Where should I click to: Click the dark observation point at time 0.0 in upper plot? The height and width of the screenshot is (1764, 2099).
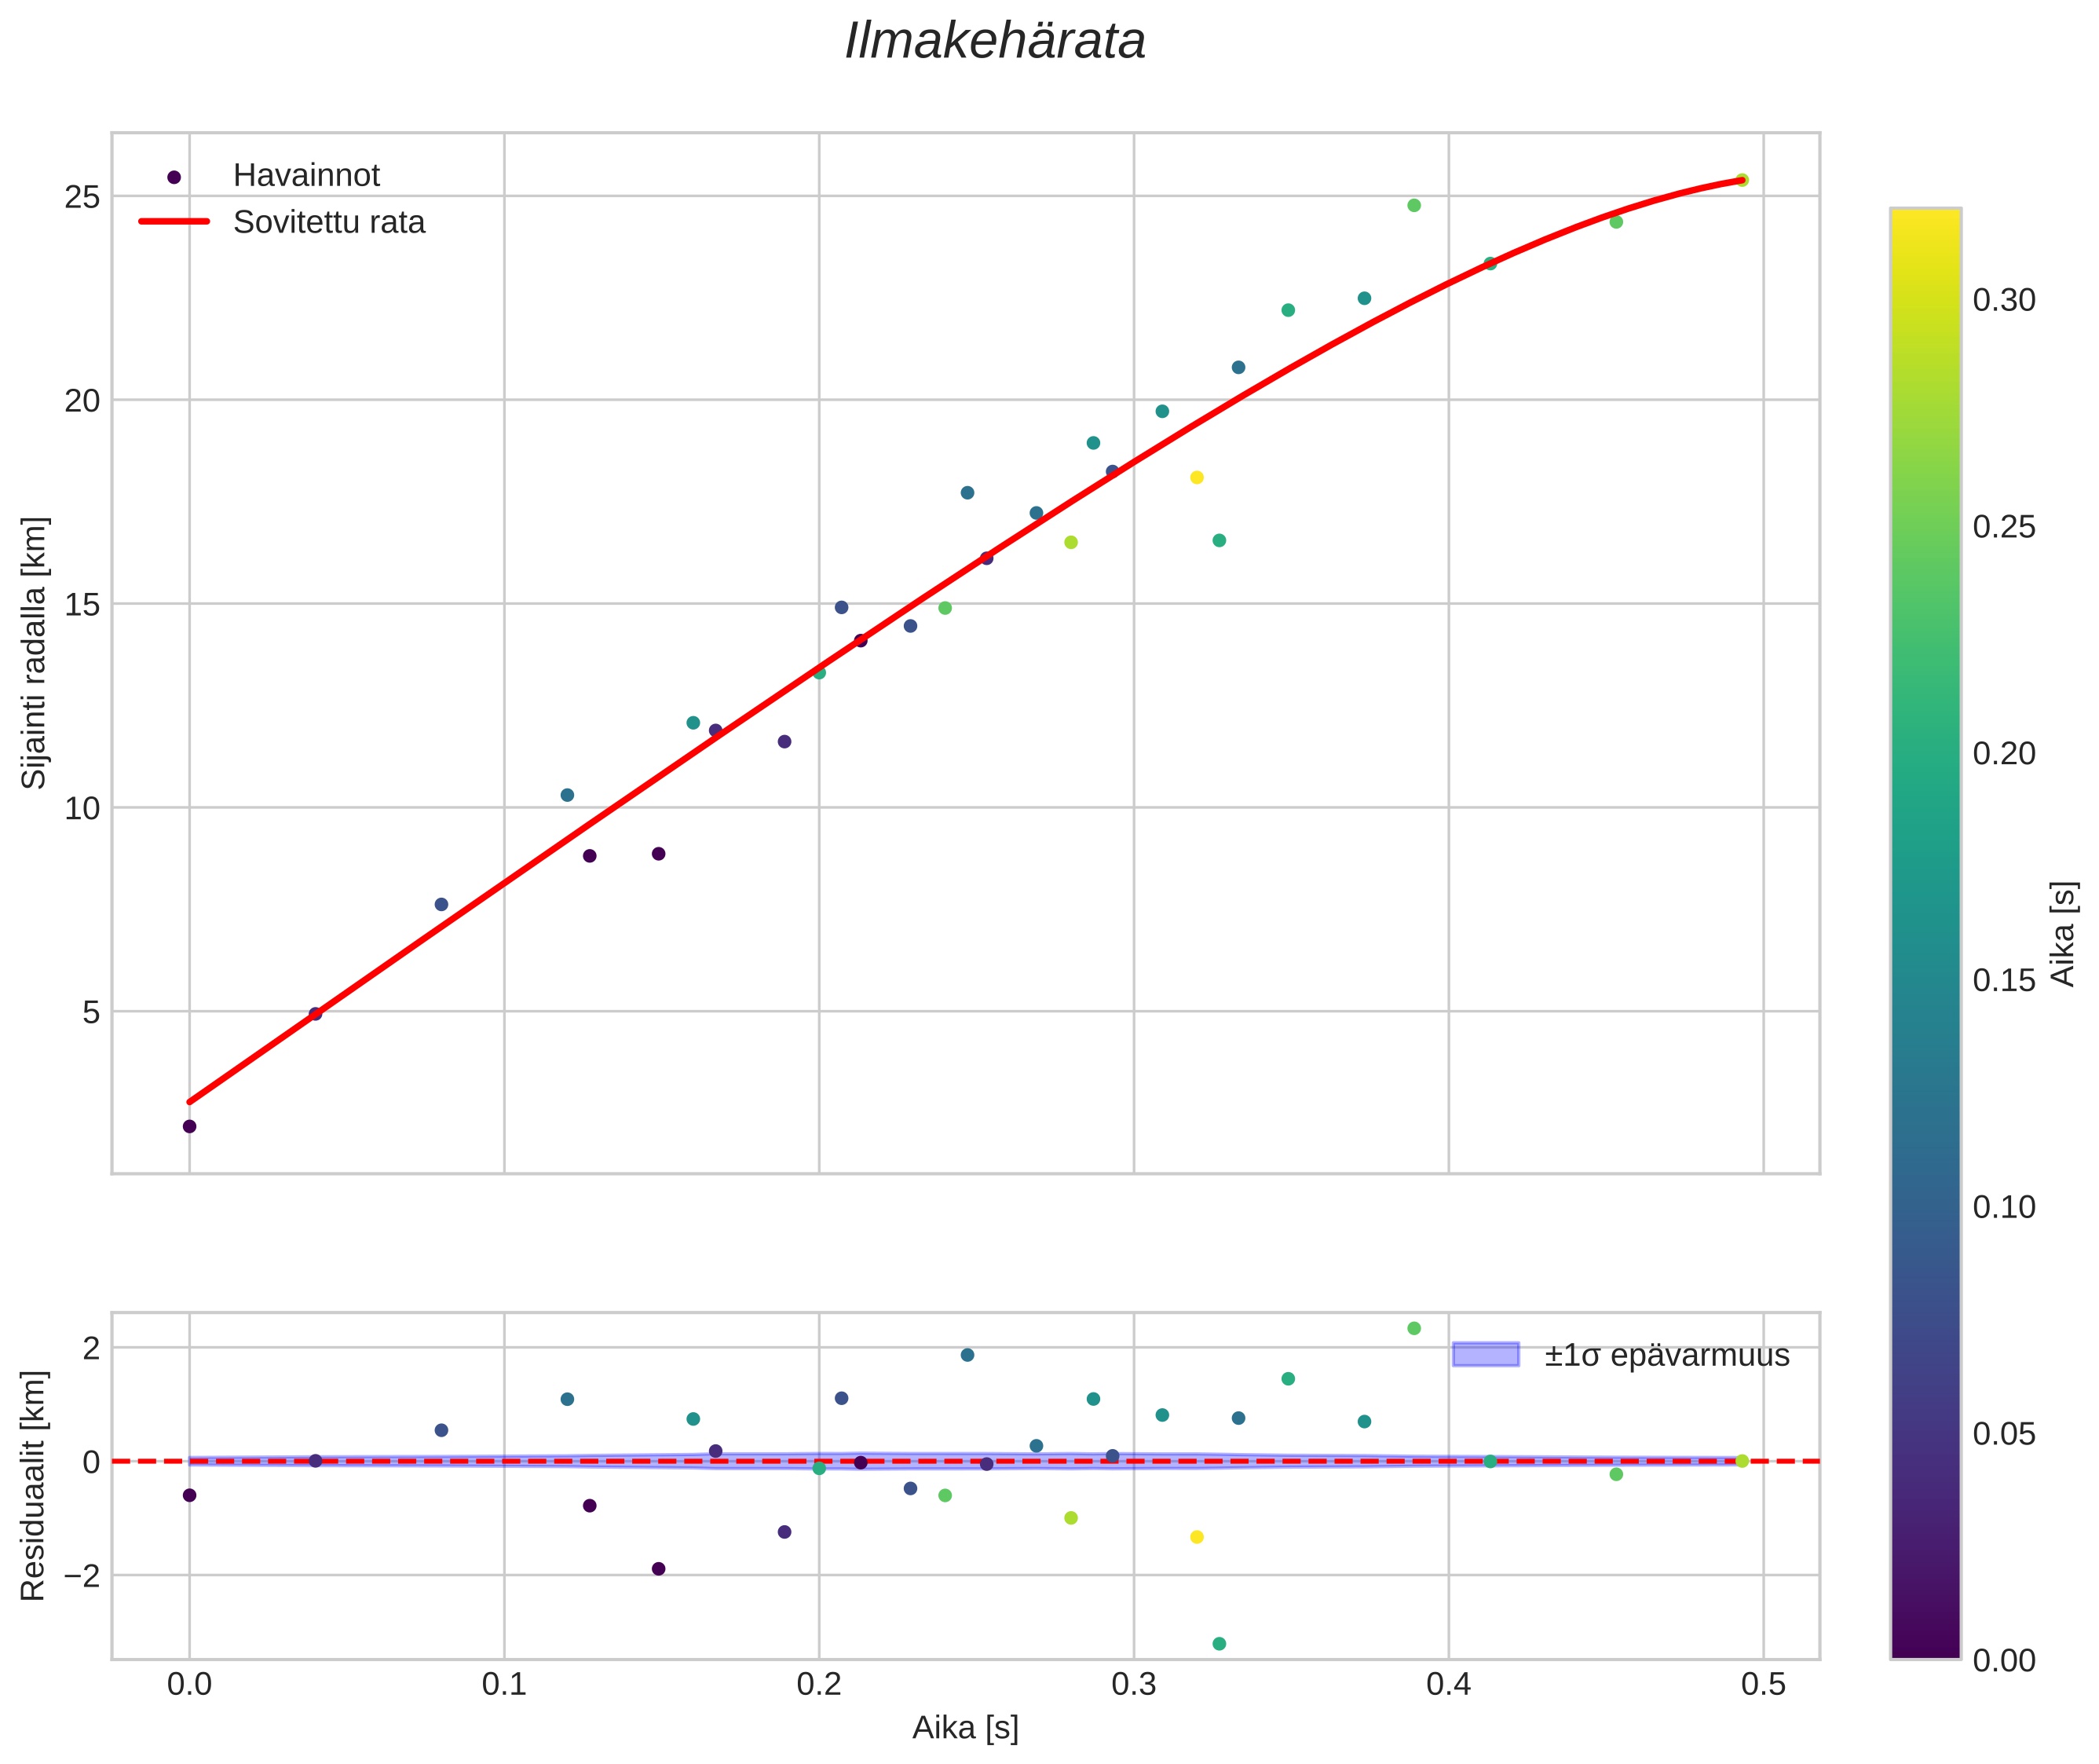(189, 1126)
